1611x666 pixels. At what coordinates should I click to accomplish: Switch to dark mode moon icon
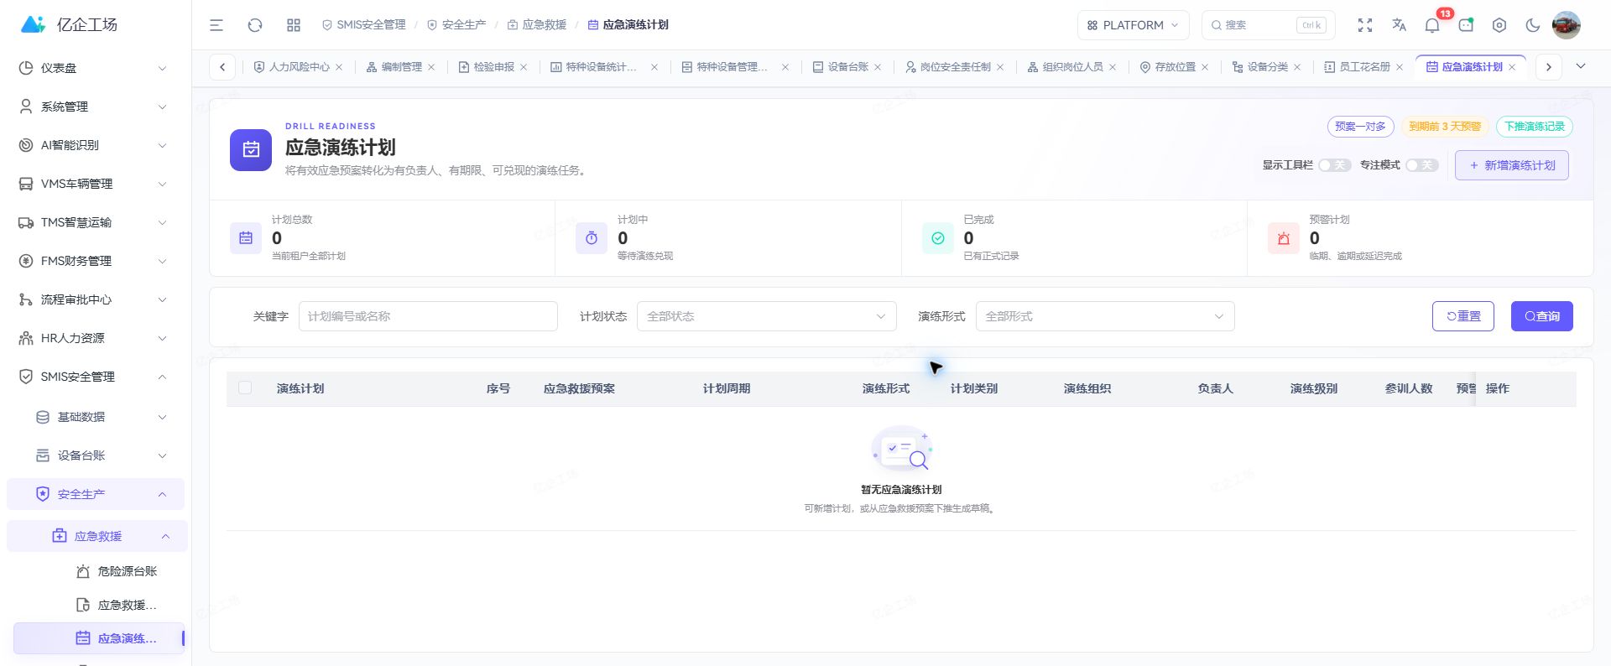tap(1533, 25)
